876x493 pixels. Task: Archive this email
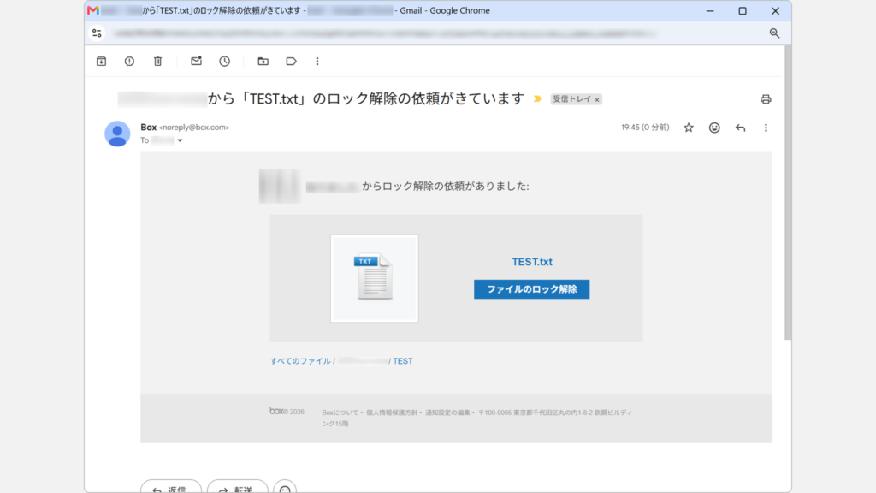pyautogui.click(x=101, y=62)
